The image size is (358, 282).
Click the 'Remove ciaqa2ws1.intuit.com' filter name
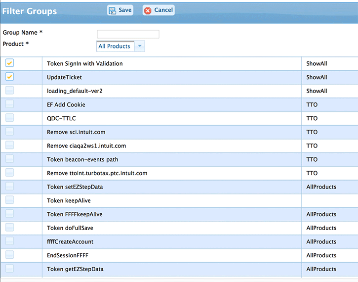point(86,146)
